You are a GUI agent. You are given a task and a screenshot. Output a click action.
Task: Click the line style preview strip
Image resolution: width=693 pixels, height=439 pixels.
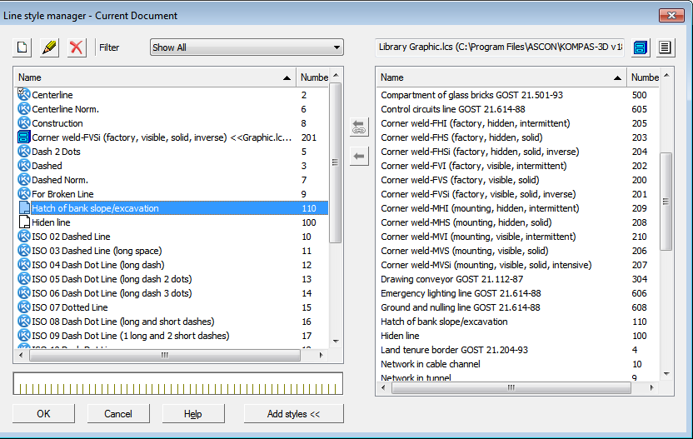tap(177, 383)
